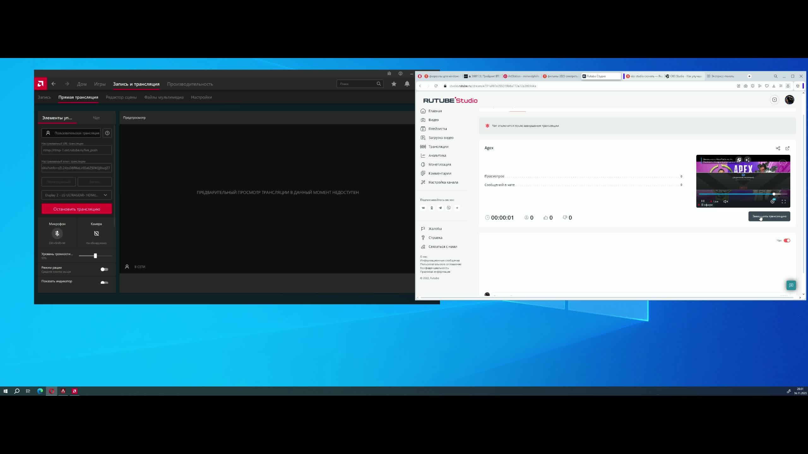Mute the microphone icon under Микрофон
This screenshot has height=454, width=808.
coord(57,233)
